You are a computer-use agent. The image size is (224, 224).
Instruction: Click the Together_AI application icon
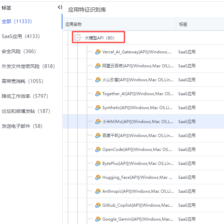pyautogui.click(x=98, y=94)
